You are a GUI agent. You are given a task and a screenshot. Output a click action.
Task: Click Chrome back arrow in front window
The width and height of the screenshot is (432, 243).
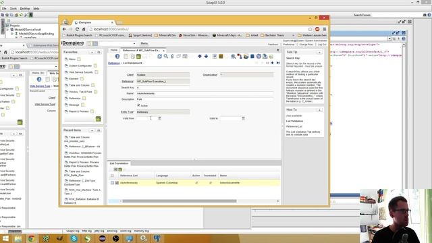click(64, 29)
